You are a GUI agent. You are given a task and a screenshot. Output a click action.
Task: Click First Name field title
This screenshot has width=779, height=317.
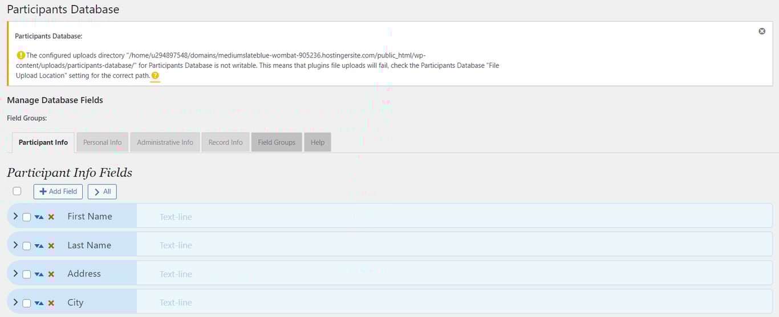(90, 216)
